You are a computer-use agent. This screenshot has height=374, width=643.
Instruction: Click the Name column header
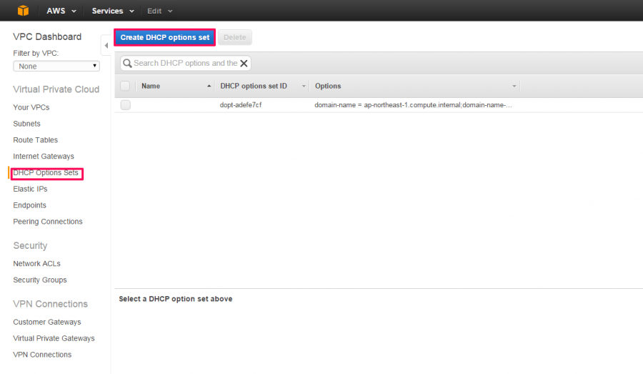point(151,86)
